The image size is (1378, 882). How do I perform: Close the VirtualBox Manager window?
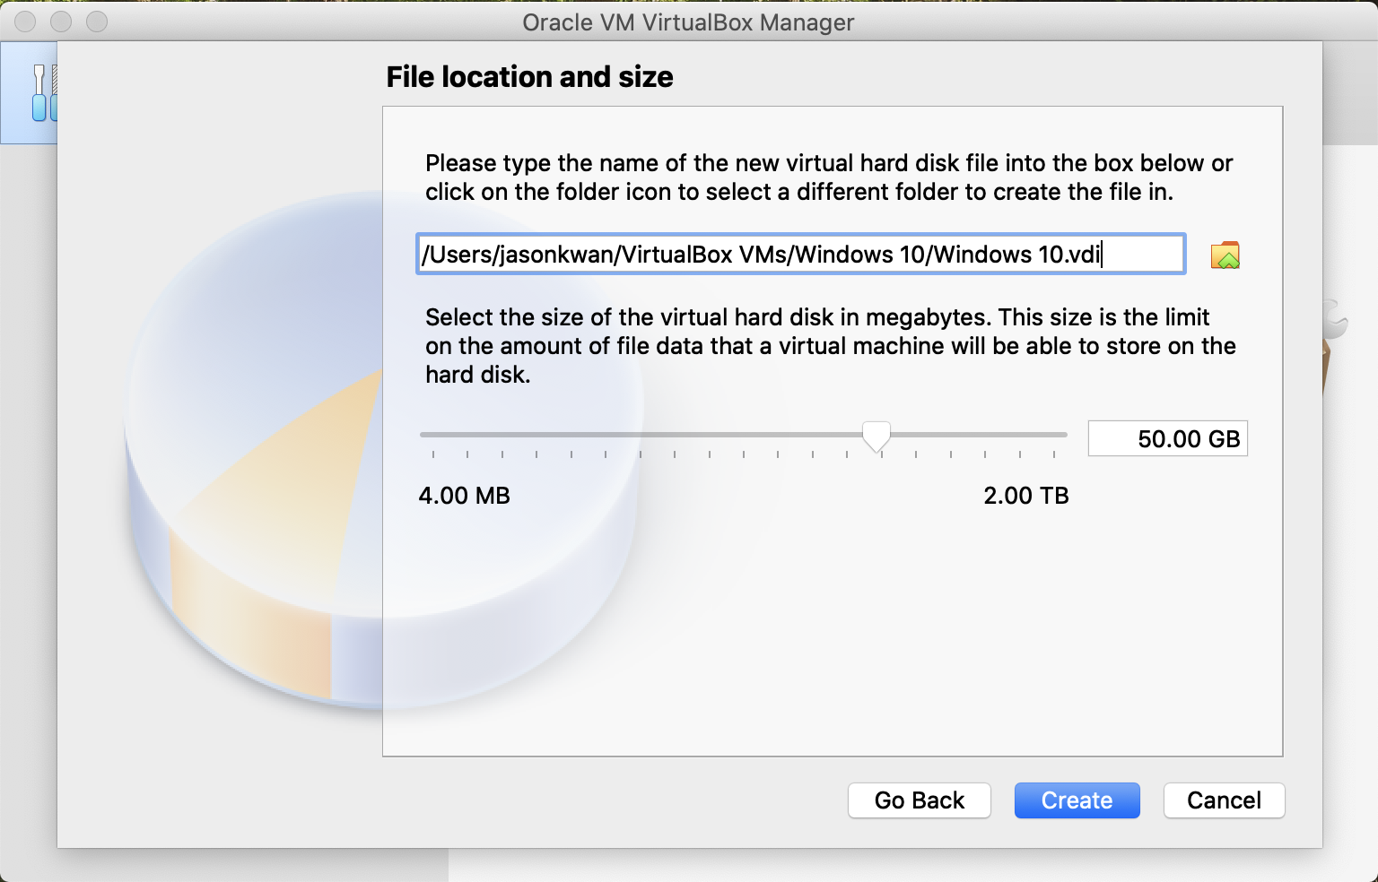click(25, 22)
